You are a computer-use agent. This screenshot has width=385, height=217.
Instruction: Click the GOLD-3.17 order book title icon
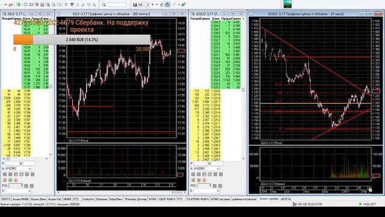click(193, 14)
